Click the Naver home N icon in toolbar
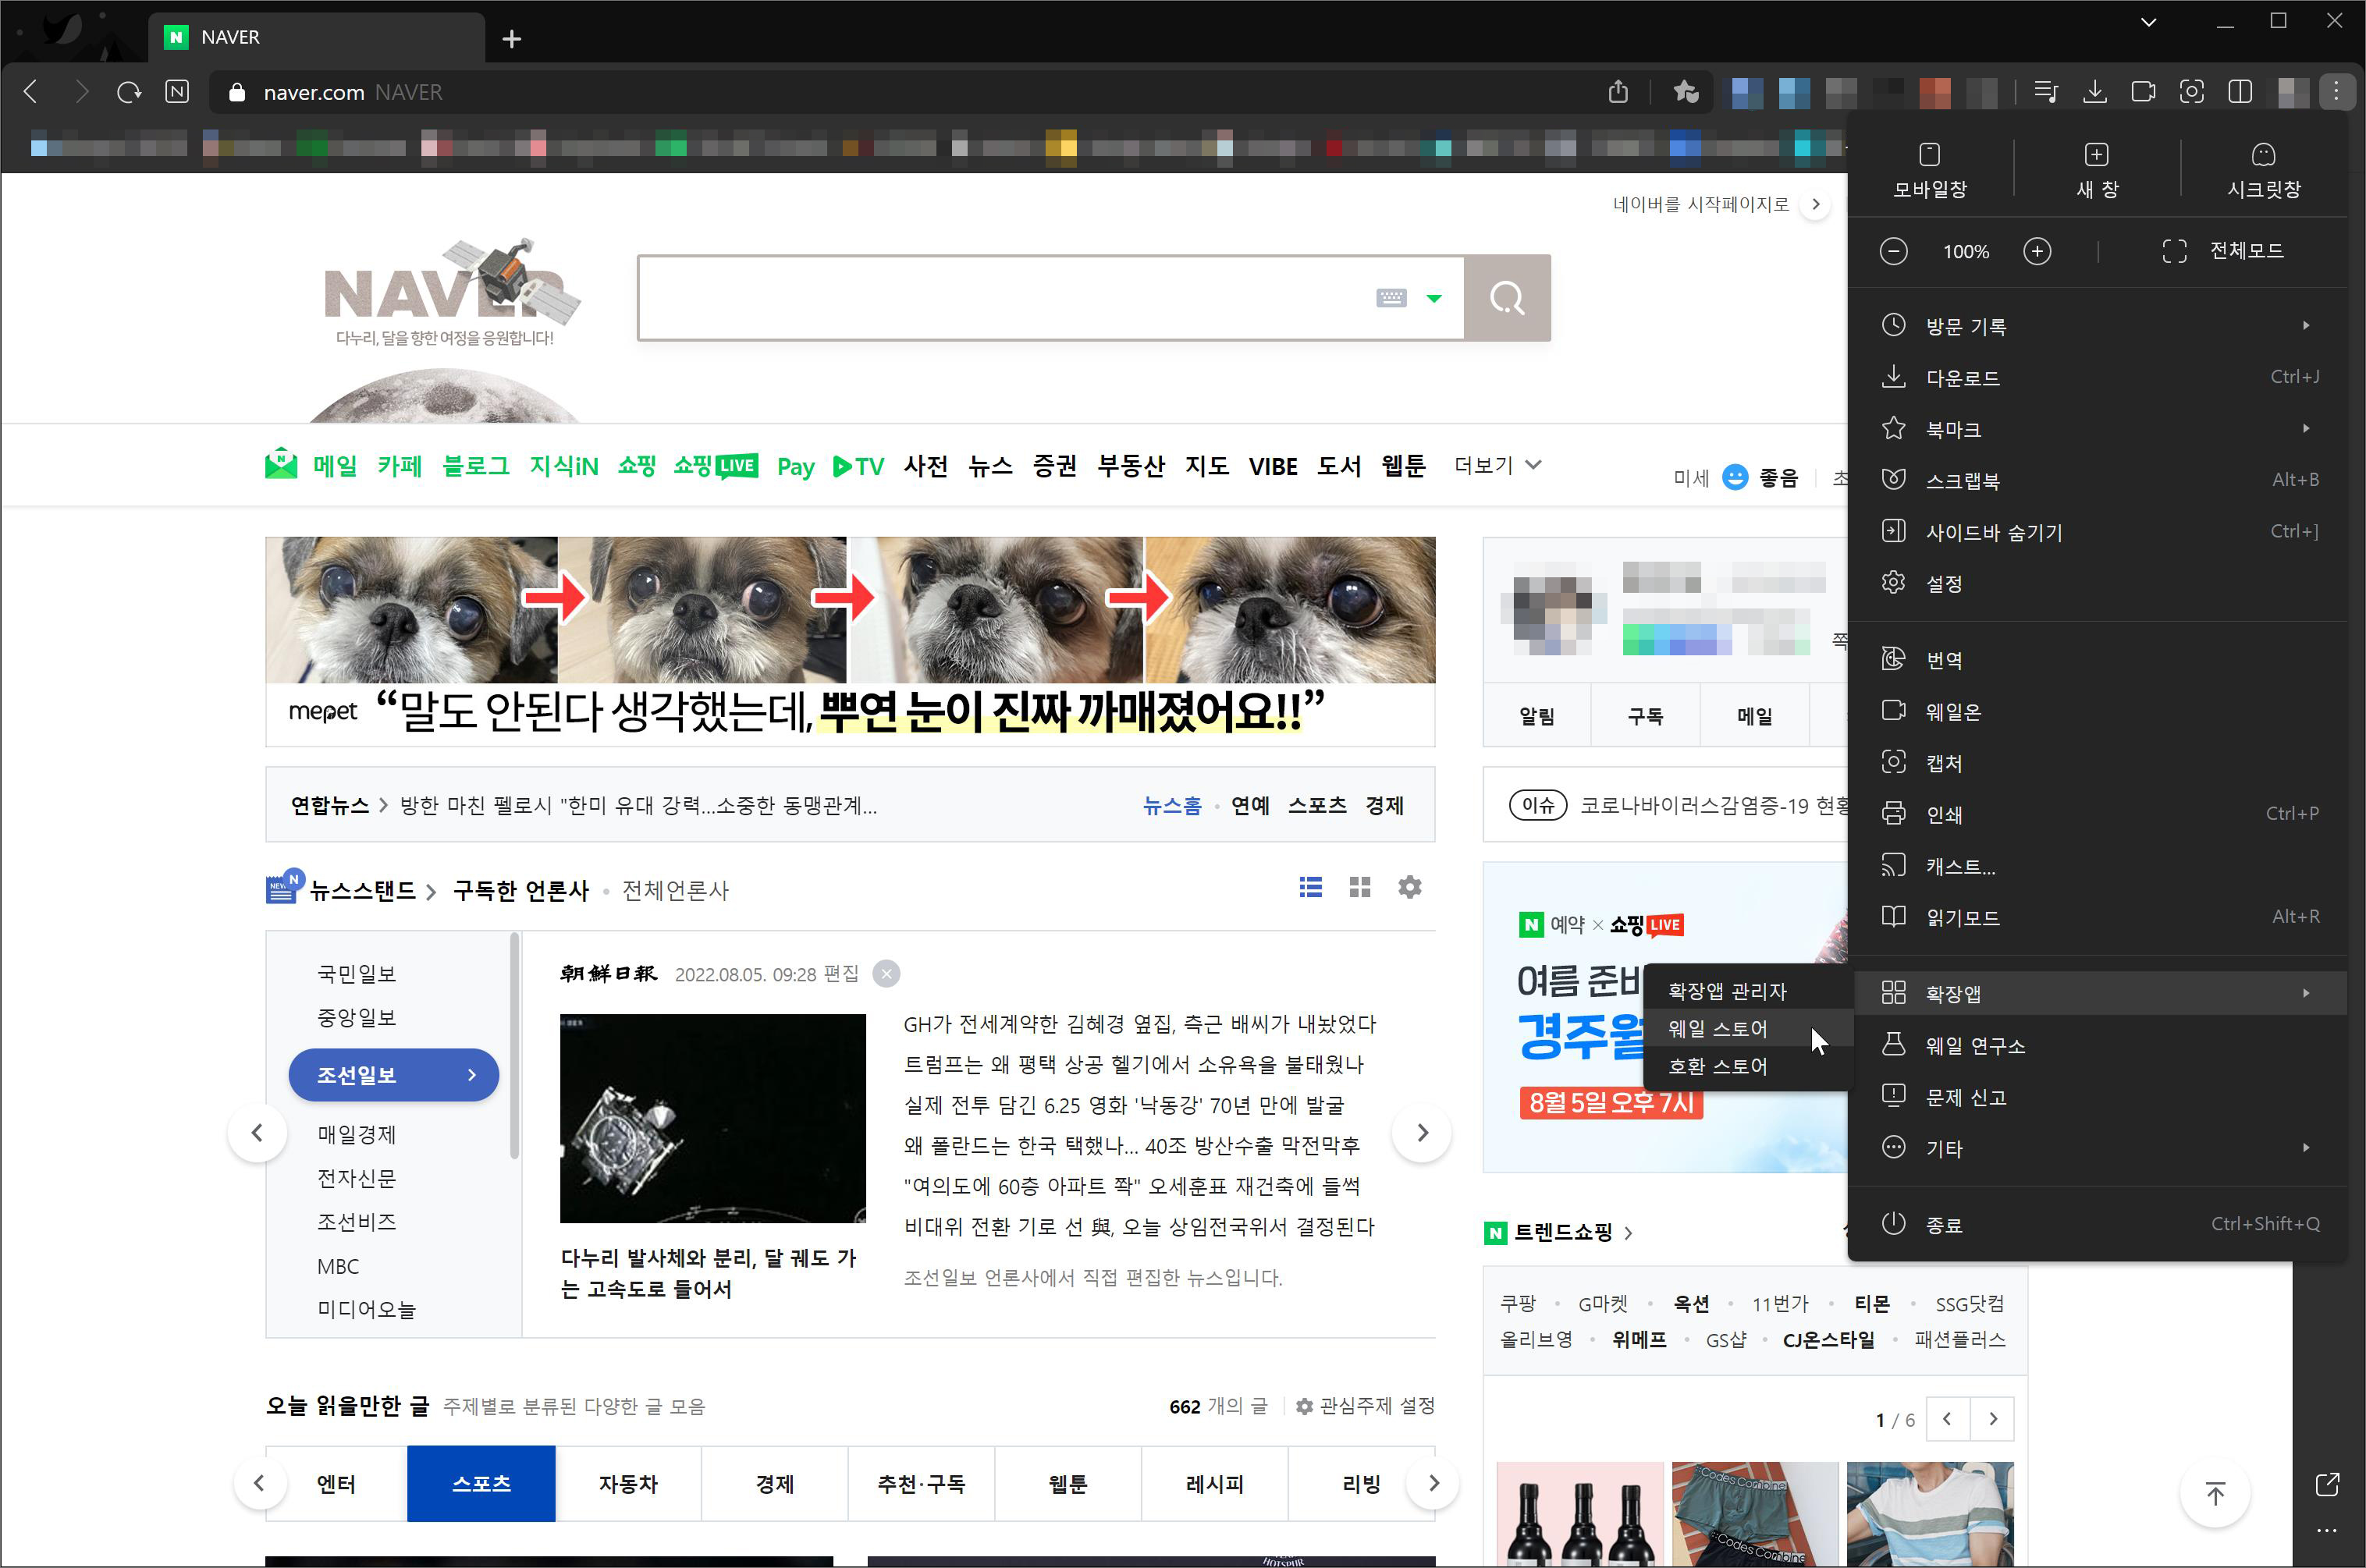This screenshot has height=1568, width=2366. (x=177, y=92)
